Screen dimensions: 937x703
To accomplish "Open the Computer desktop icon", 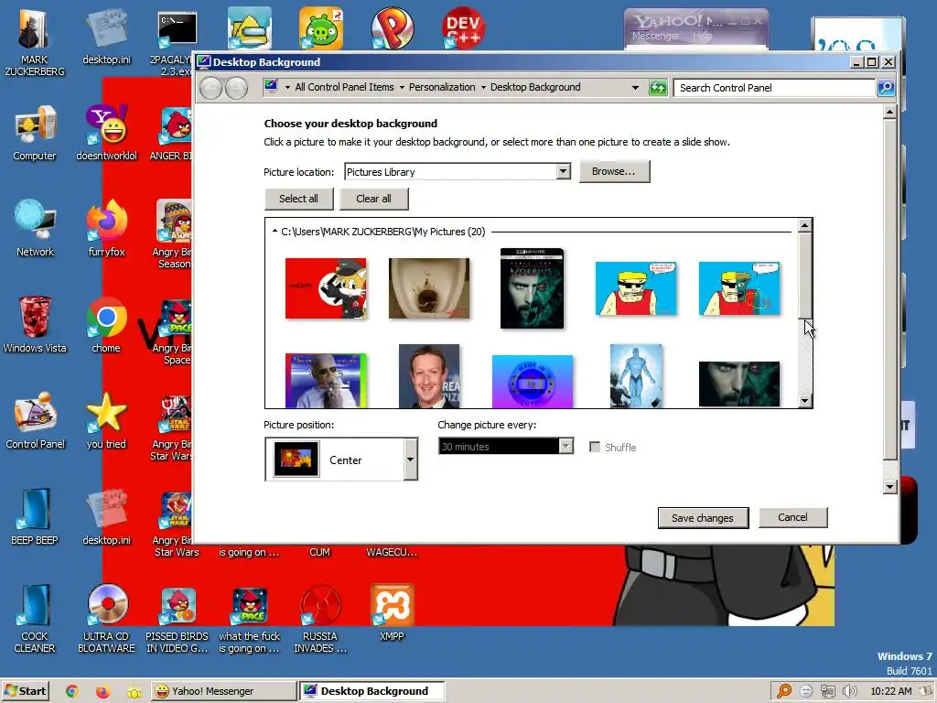I will 34,133.
